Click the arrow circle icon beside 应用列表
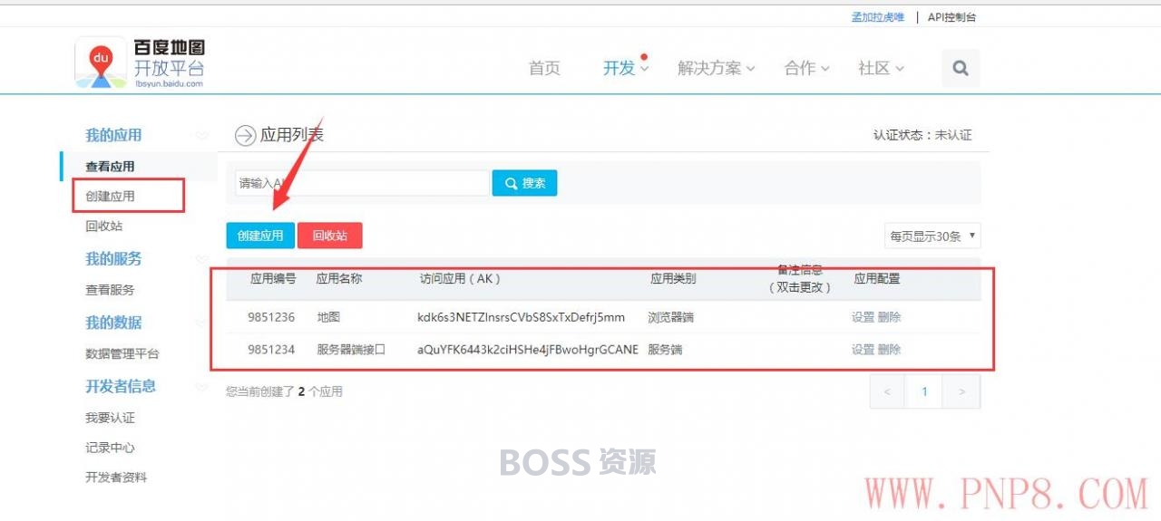This screenshot has width=1161, height=521. tap(245, 136)
